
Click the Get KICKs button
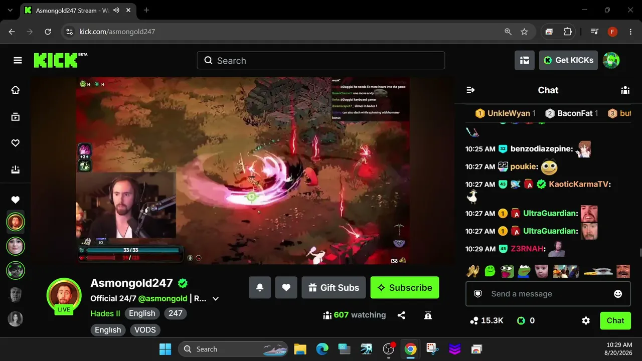tap(568, 60)
